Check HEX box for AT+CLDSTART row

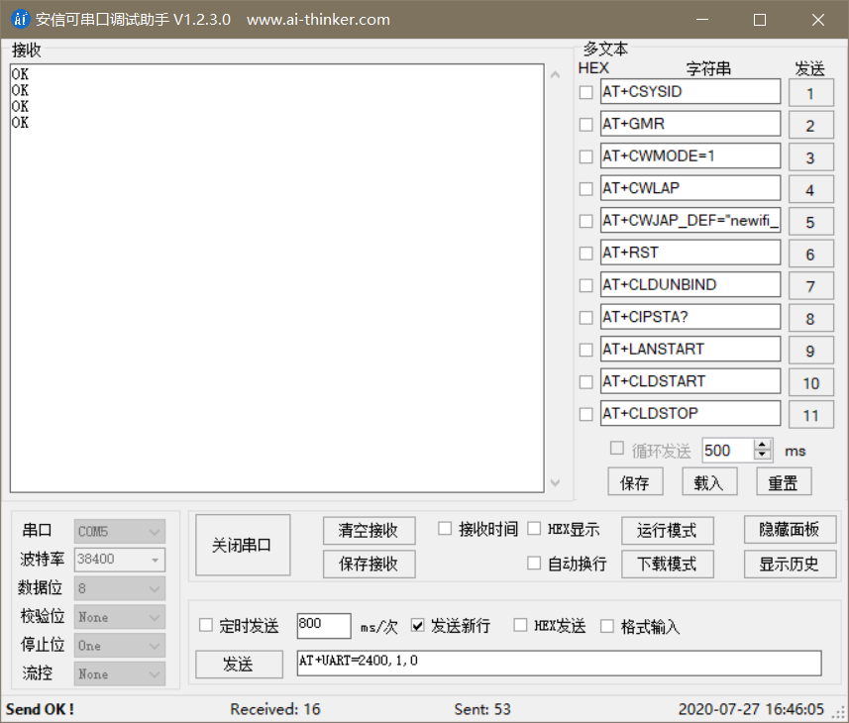click(x=585, y=382)
